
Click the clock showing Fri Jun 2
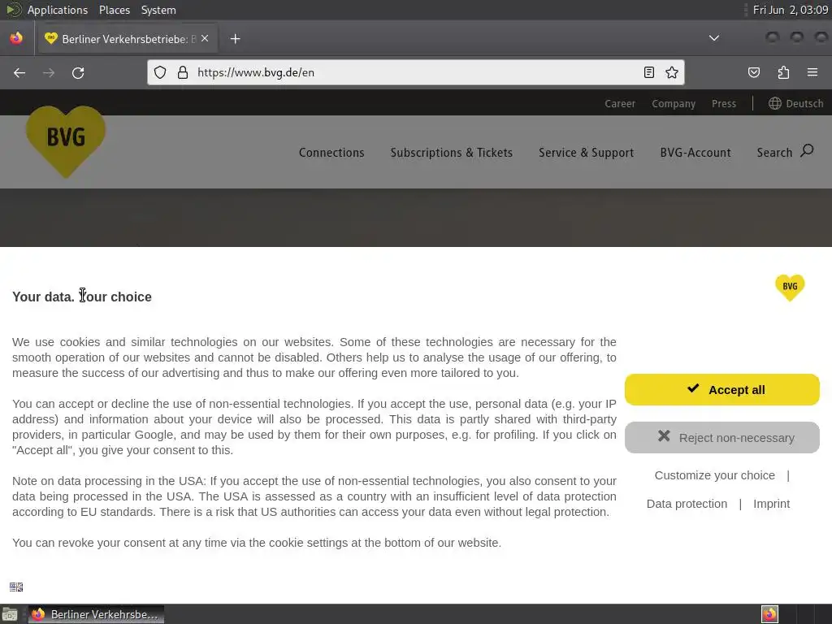click(x=790, y=10)
